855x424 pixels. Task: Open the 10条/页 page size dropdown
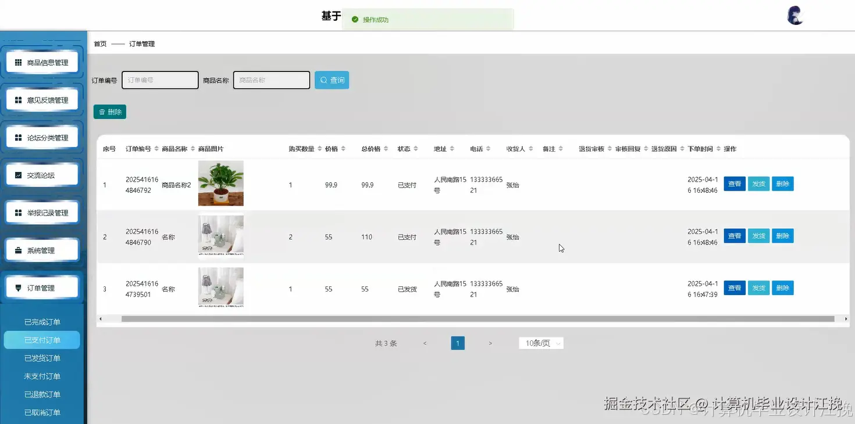click(x=540, y=343)
